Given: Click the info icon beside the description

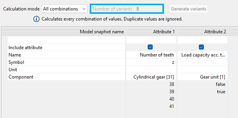Looking at the screenshot, I should [36, 19].
